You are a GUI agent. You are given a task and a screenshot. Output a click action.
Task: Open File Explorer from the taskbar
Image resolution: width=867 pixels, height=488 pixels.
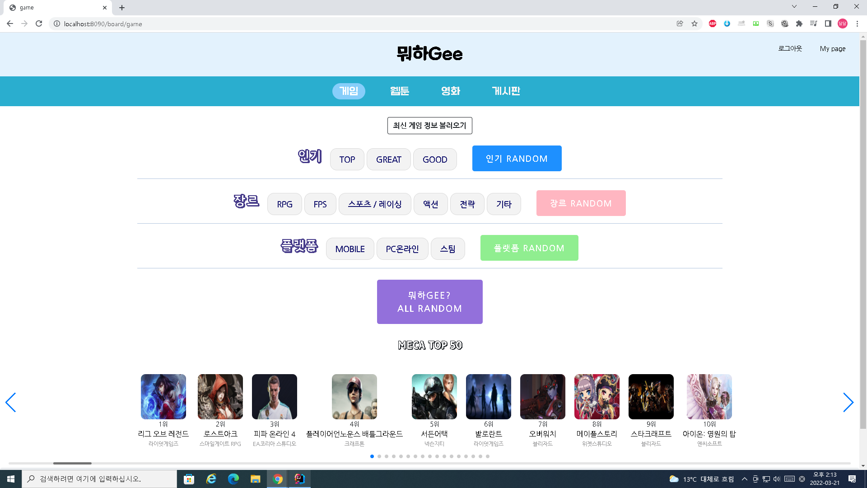click(x=256, y=479)
